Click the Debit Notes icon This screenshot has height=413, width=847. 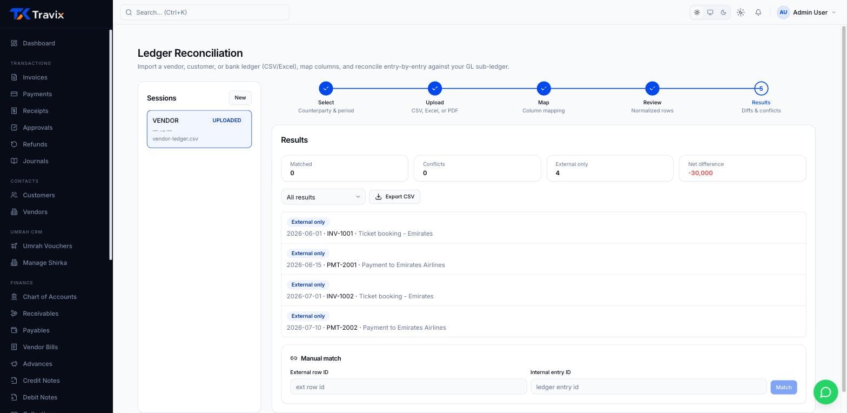tap(15, 397)
